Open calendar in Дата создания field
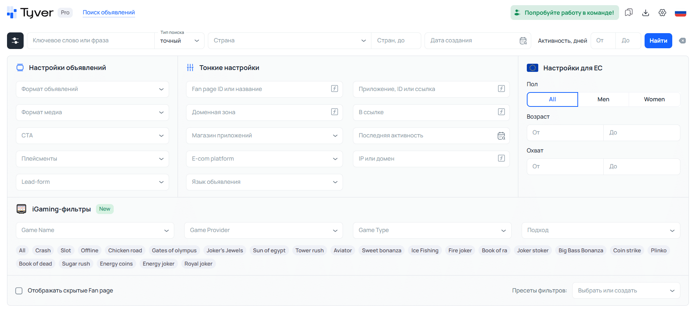 523,41
